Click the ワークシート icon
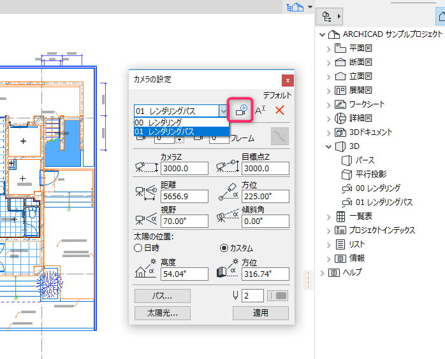 point(340,104)
